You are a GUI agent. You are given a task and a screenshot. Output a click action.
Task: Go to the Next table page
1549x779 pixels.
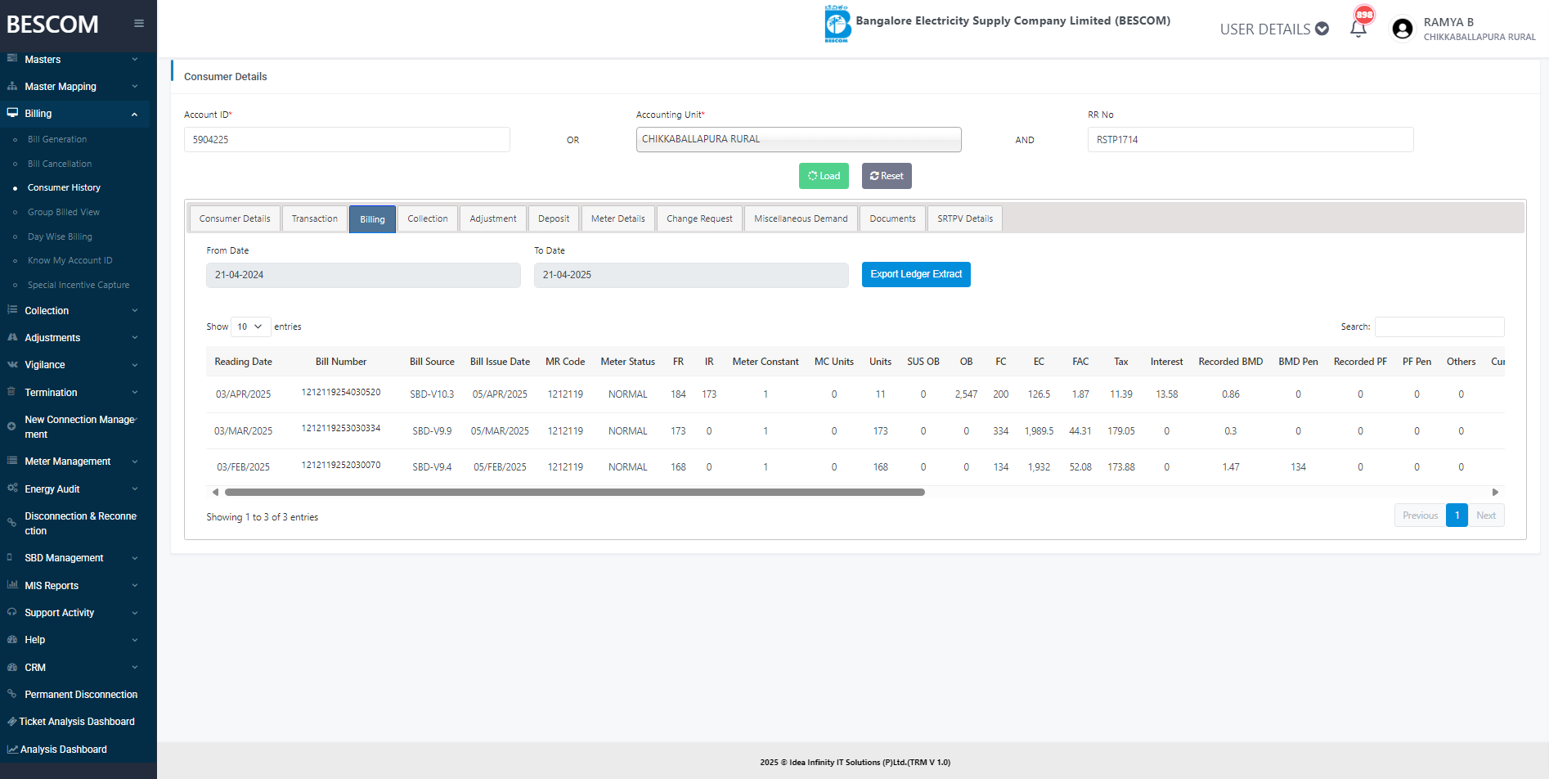(x=1486, y=516)
